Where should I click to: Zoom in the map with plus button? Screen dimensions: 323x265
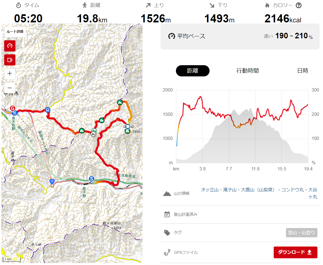click(x=10, y=73)
